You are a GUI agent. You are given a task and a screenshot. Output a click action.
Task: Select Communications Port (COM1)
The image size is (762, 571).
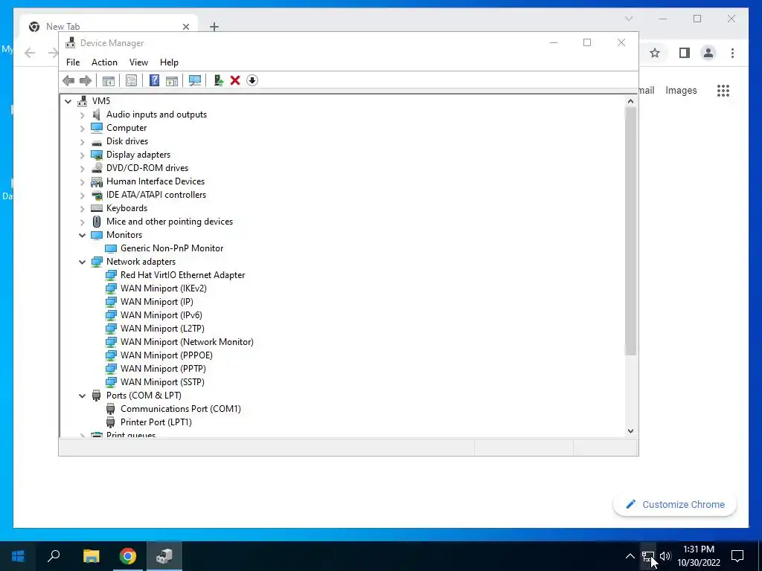pyautogui.click(x=181, y=409)
